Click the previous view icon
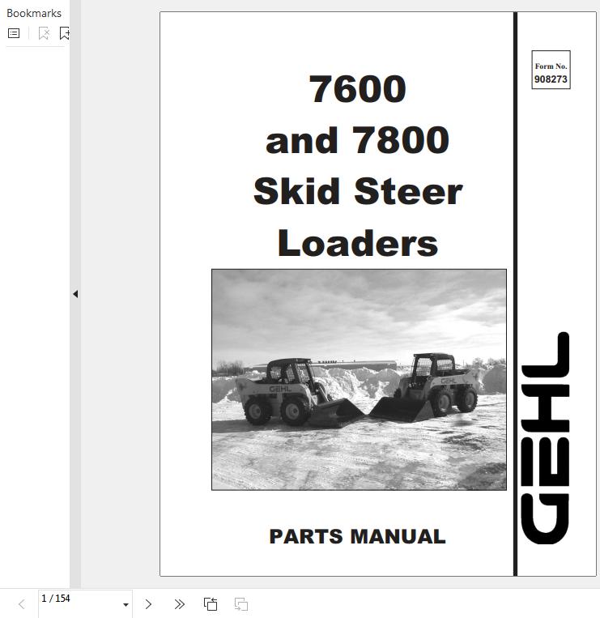Viewport: 600px width, 618px height. (x=211, y=604)
